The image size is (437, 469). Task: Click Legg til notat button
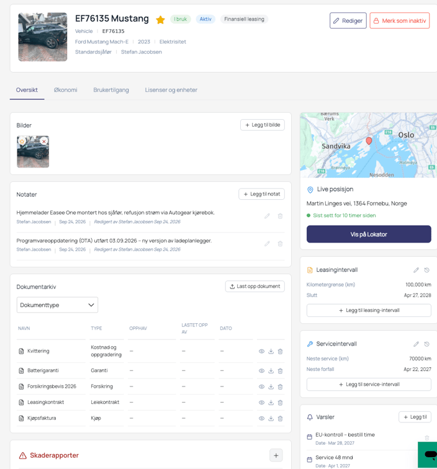261,194
